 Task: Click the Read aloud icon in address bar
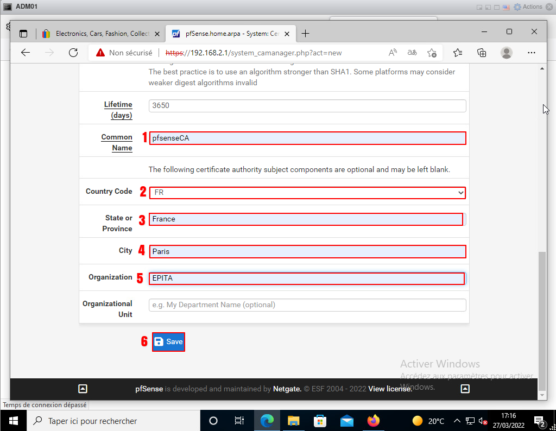(393, 53)
